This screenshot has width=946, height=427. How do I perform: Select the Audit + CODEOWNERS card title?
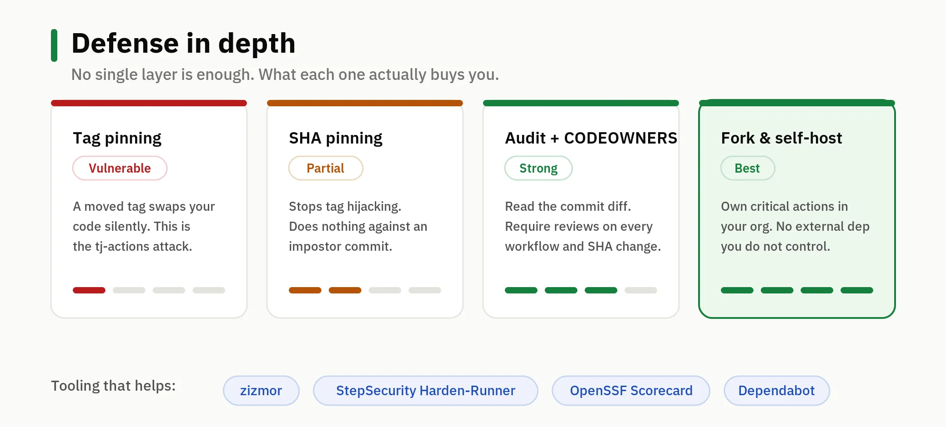pyautogui.click(x=591, y=138)
